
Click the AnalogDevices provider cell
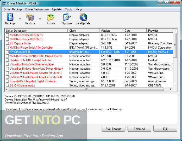point(157,81)
